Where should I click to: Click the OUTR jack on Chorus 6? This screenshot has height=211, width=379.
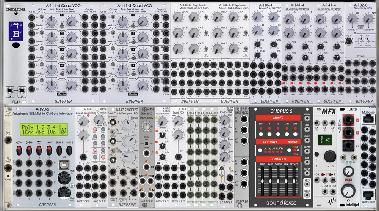point(307,195)
